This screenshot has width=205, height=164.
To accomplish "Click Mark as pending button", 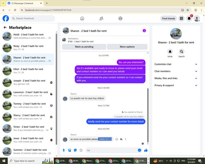I will click(84, 47).
